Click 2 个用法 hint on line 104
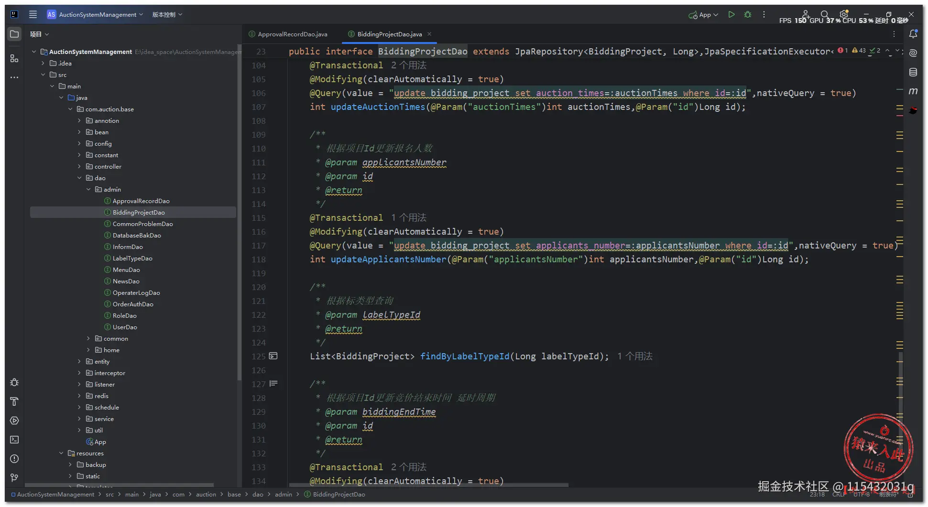 pyautogui.click(x=408, y=65)
